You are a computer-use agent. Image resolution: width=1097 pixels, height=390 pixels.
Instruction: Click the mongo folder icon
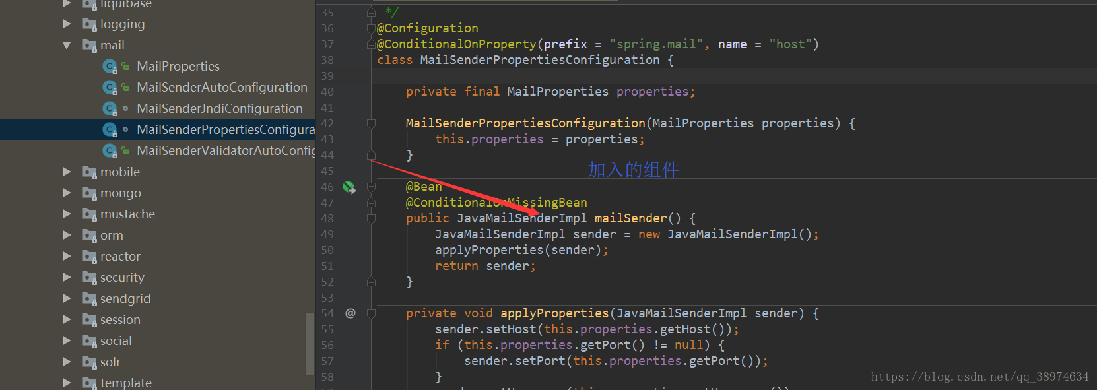tap(89, 193)
